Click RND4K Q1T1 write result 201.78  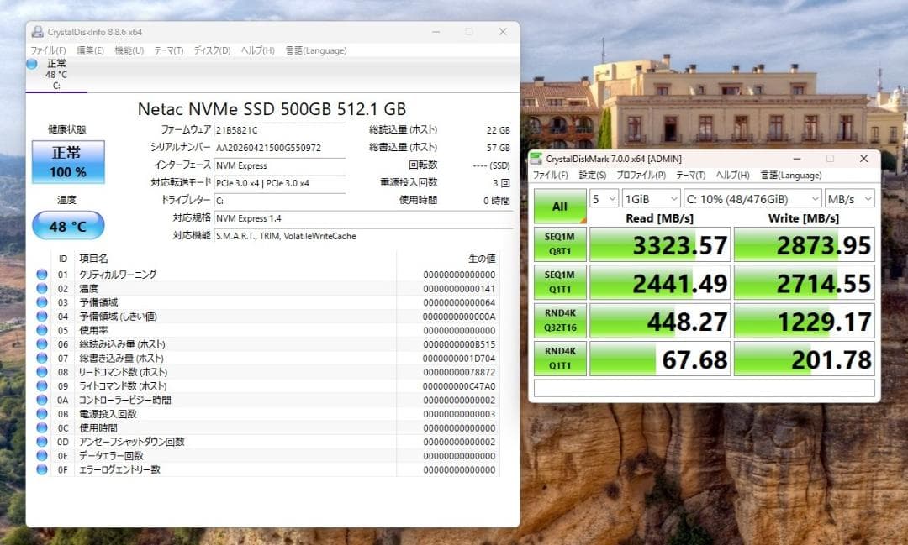[805, 359]
